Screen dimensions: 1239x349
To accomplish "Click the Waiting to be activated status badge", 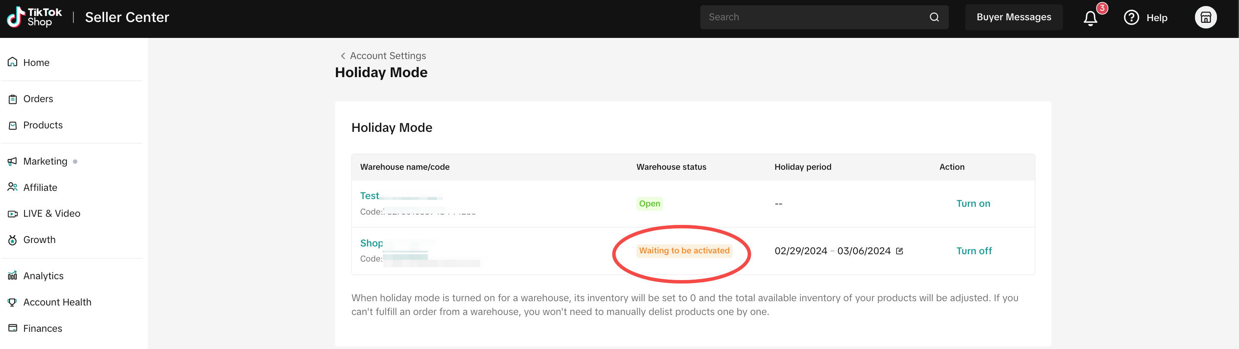I will [683, 251].
